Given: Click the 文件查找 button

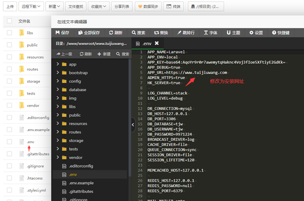Looking at the screenshot, I should point(75,7).
